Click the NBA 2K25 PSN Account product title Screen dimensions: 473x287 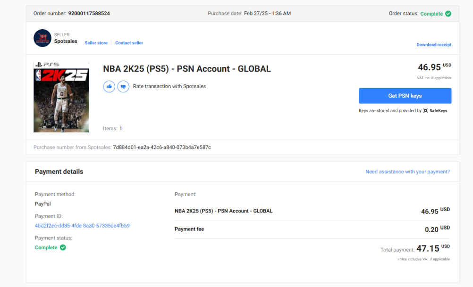click(x=187, y=69)
